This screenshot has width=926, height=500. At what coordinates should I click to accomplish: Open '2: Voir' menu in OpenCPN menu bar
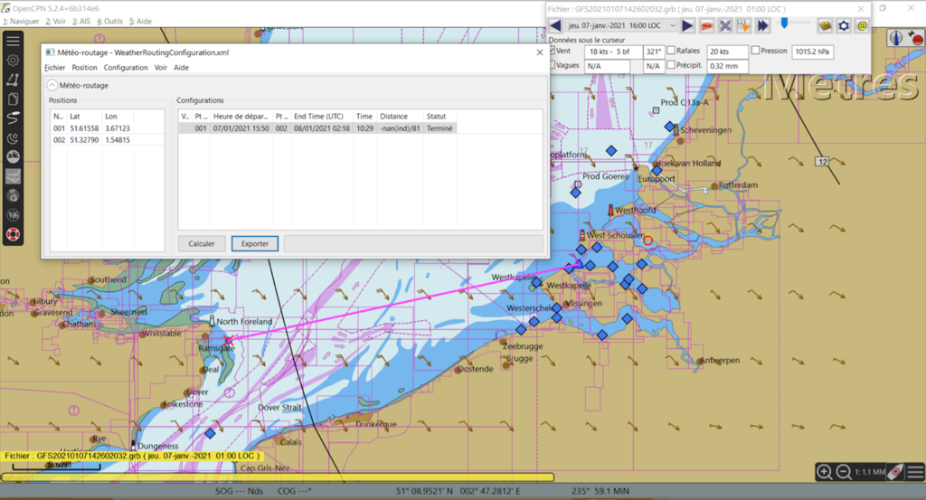point(56,22)
